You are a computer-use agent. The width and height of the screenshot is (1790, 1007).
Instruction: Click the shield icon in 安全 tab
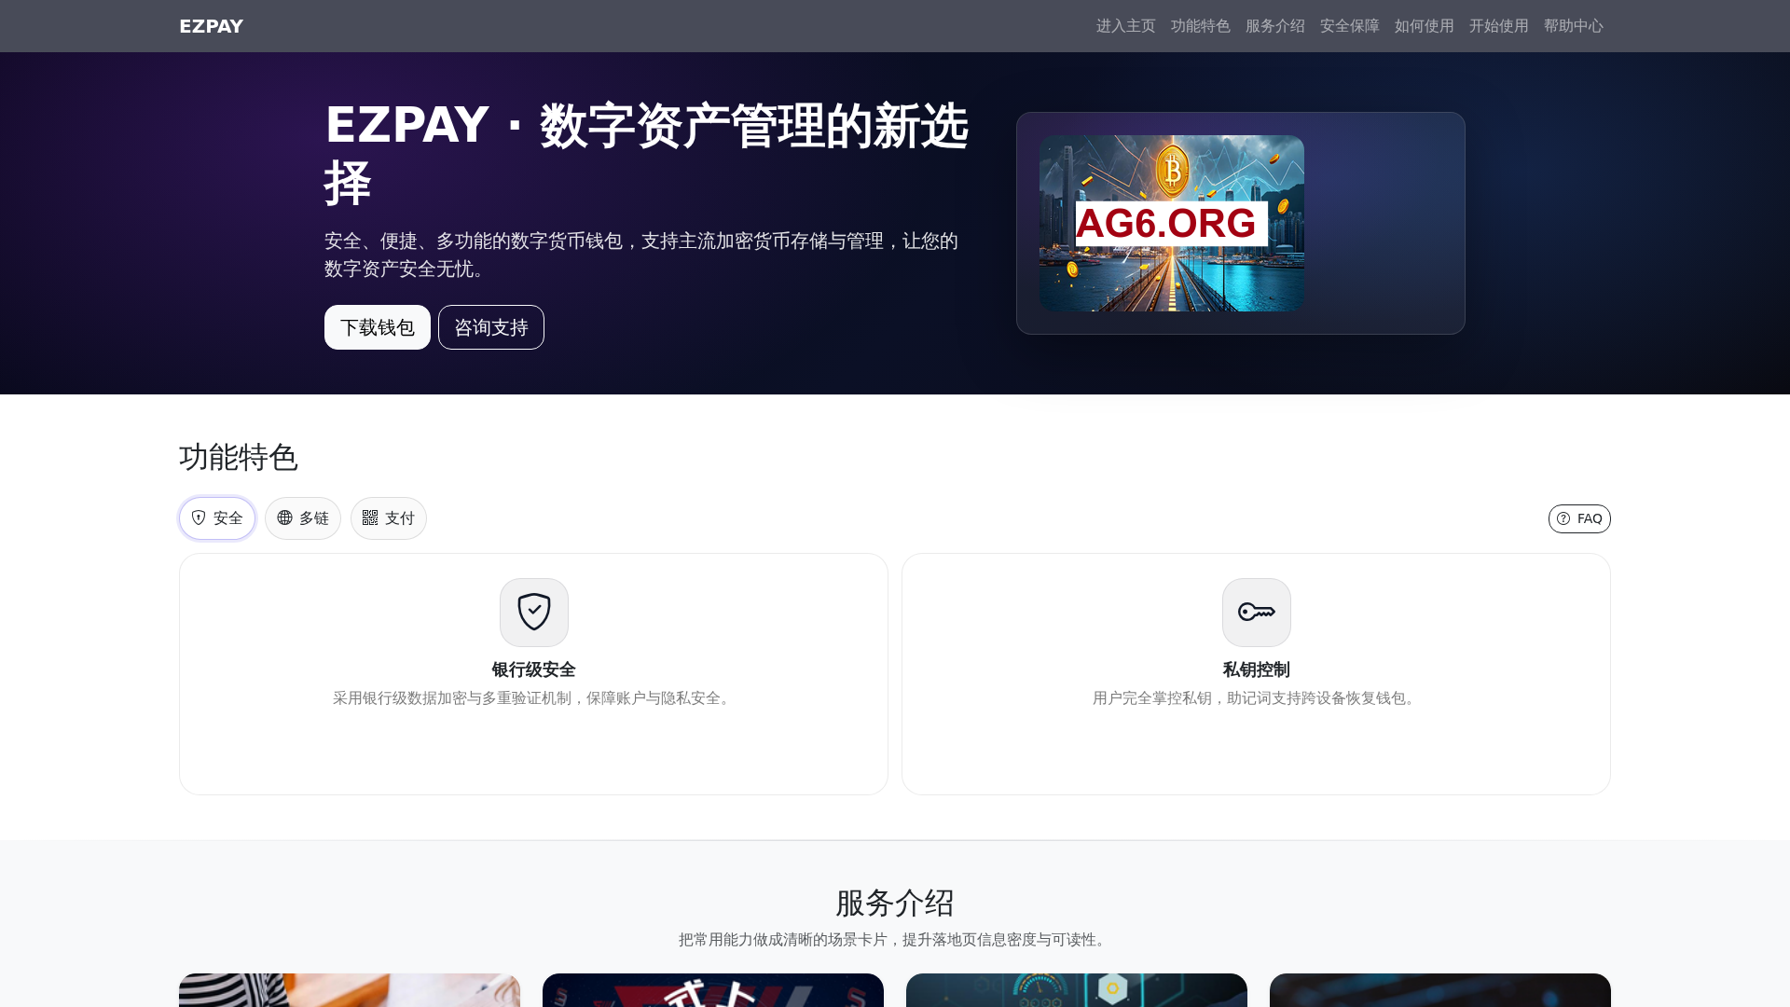(x=199, y=517)
